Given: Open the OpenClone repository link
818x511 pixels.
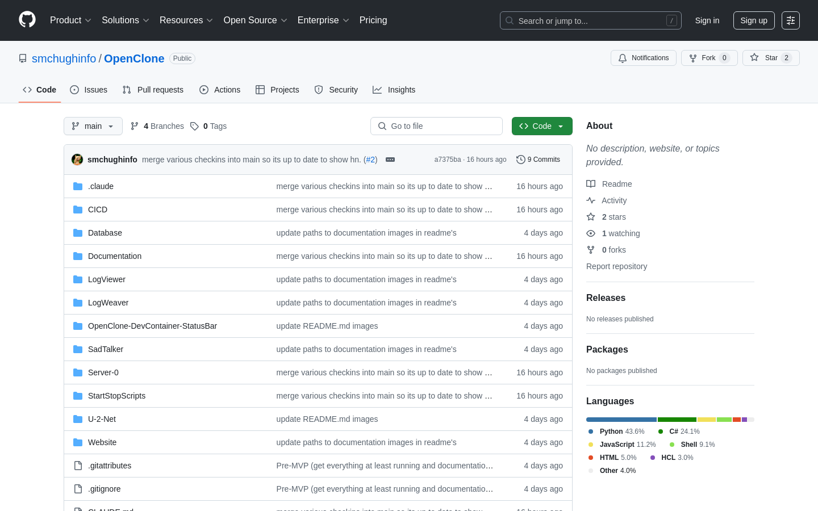Looking at the screenshot, I should (134, 58).
